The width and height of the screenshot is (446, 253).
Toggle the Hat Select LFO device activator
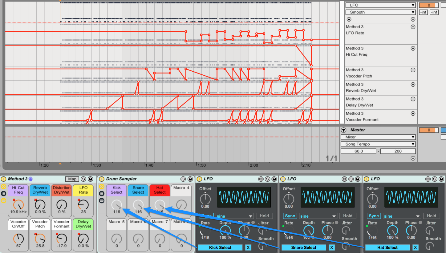point(367,179)
